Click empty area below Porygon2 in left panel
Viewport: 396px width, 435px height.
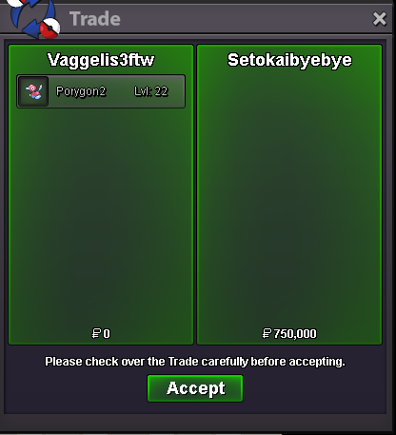(101, 216)
